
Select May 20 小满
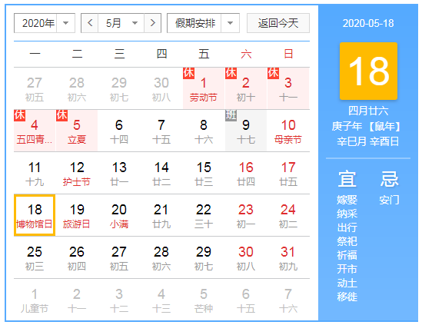[x=119, y=215]
